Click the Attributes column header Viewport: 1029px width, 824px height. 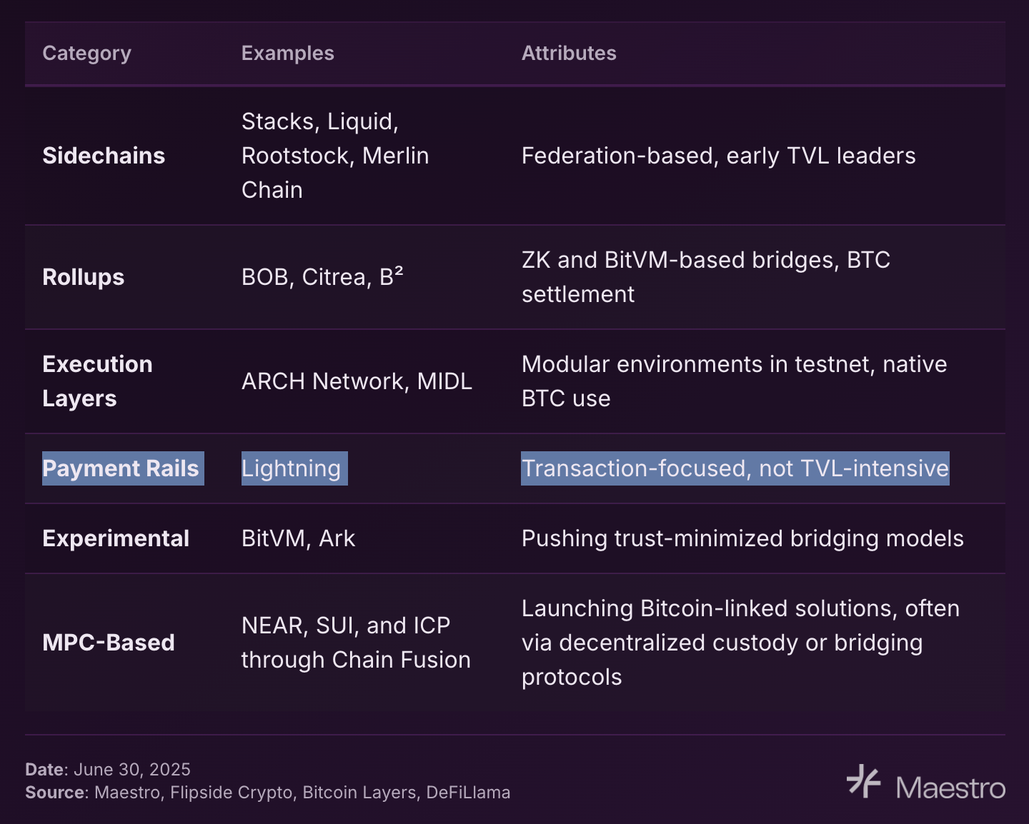coord(568,54)
